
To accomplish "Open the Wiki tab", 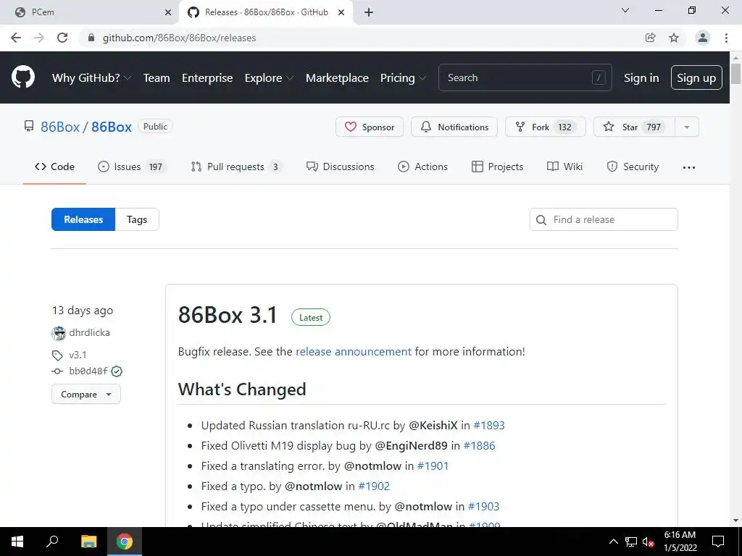I will pyautogui.click(x=564, y=167).
